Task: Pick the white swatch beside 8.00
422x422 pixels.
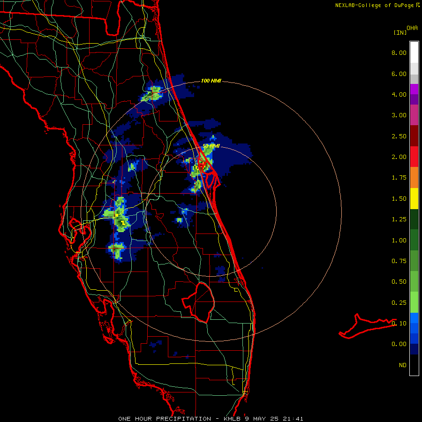Action: click(x=414, y=53)
